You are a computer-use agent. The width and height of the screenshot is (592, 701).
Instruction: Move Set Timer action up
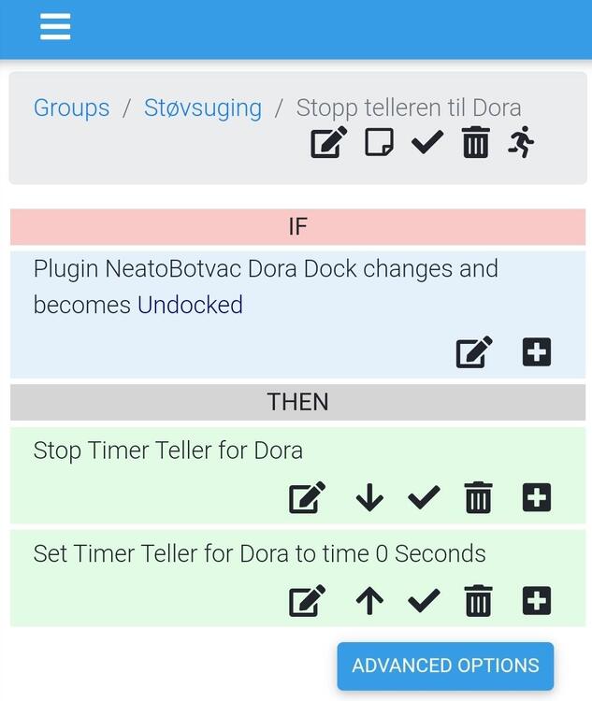click(369, 600)
